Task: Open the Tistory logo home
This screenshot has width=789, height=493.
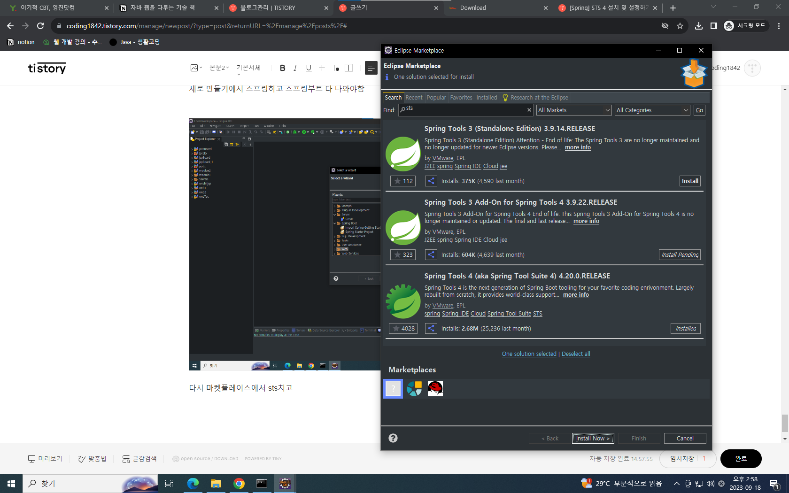Action: 47,68
